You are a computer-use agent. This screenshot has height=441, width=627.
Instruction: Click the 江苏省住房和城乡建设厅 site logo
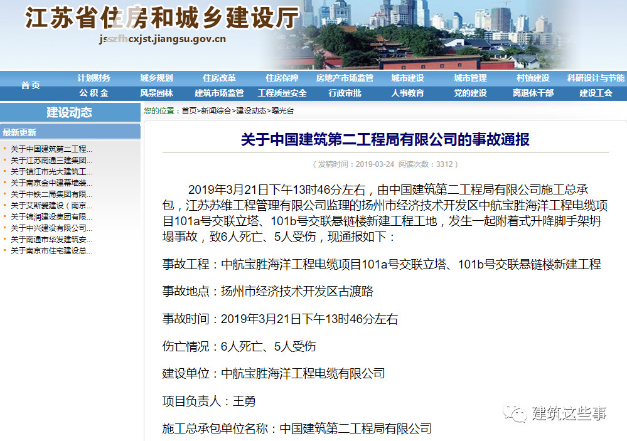pyautogui.click(x=162, y=19)
